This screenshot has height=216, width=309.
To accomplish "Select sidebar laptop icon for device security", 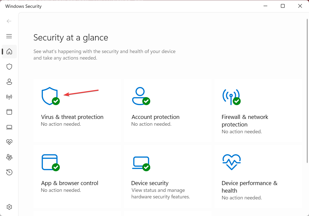I will coord(9,127).
